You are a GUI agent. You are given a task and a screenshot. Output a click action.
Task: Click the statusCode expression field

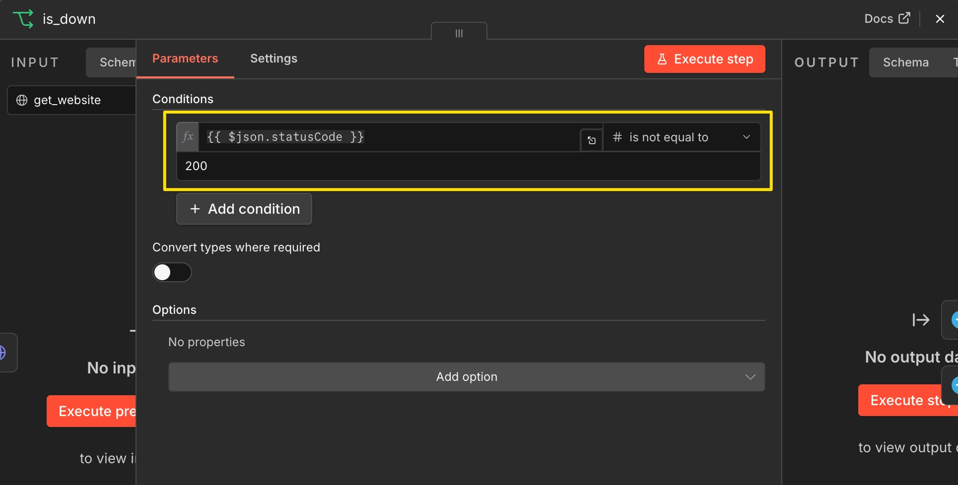click(x=389, y=137)
